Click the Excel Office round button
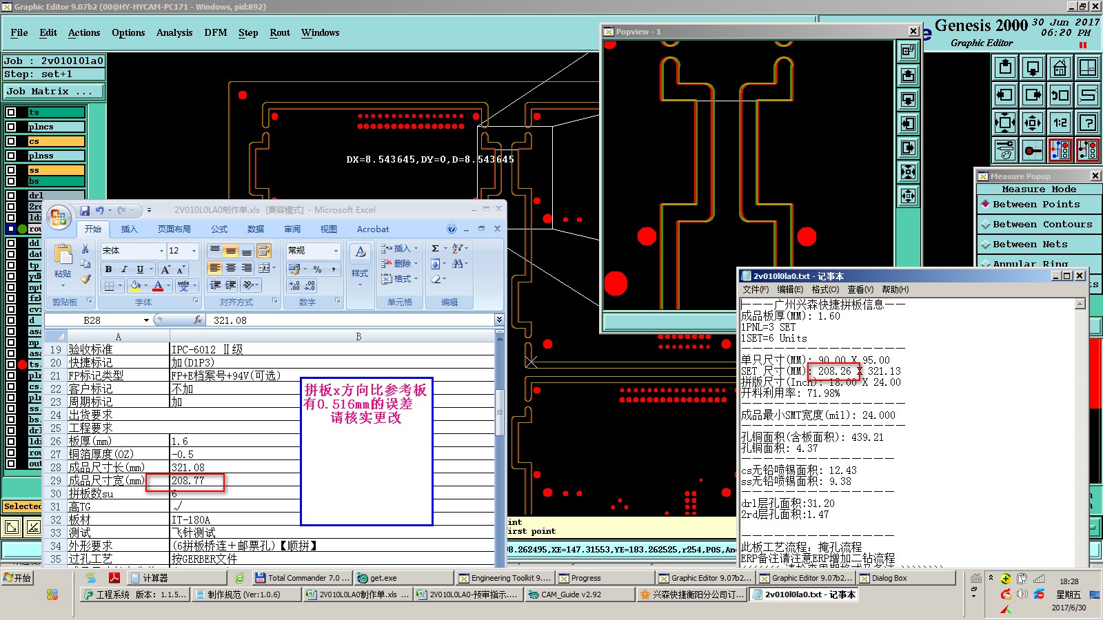1103x620 pixels. pyautogui.click(x=59, y=218)
